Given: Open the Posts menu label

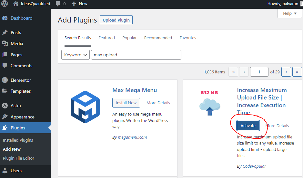Looking at the screenshot, I should pyautogui.click(x=16, y=33).
